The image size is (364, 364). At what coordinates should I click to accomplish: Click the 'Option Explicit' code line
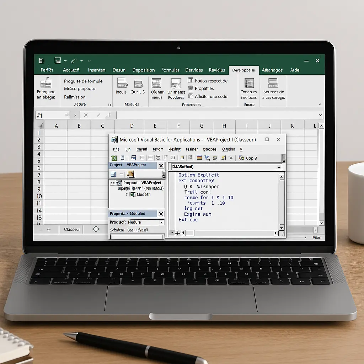tap(198, 175)
